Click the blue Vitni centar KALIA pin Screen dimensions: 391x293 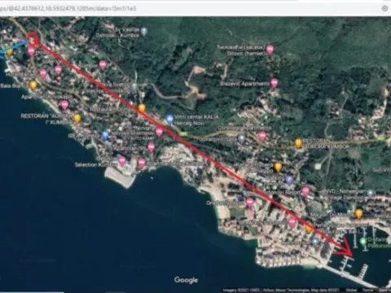point(169,120)
